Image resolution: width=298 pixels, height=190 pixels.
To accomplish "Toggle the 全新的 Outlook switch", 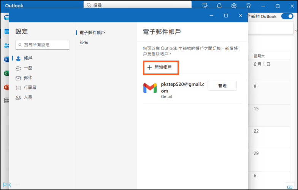I will pos(287,16).
